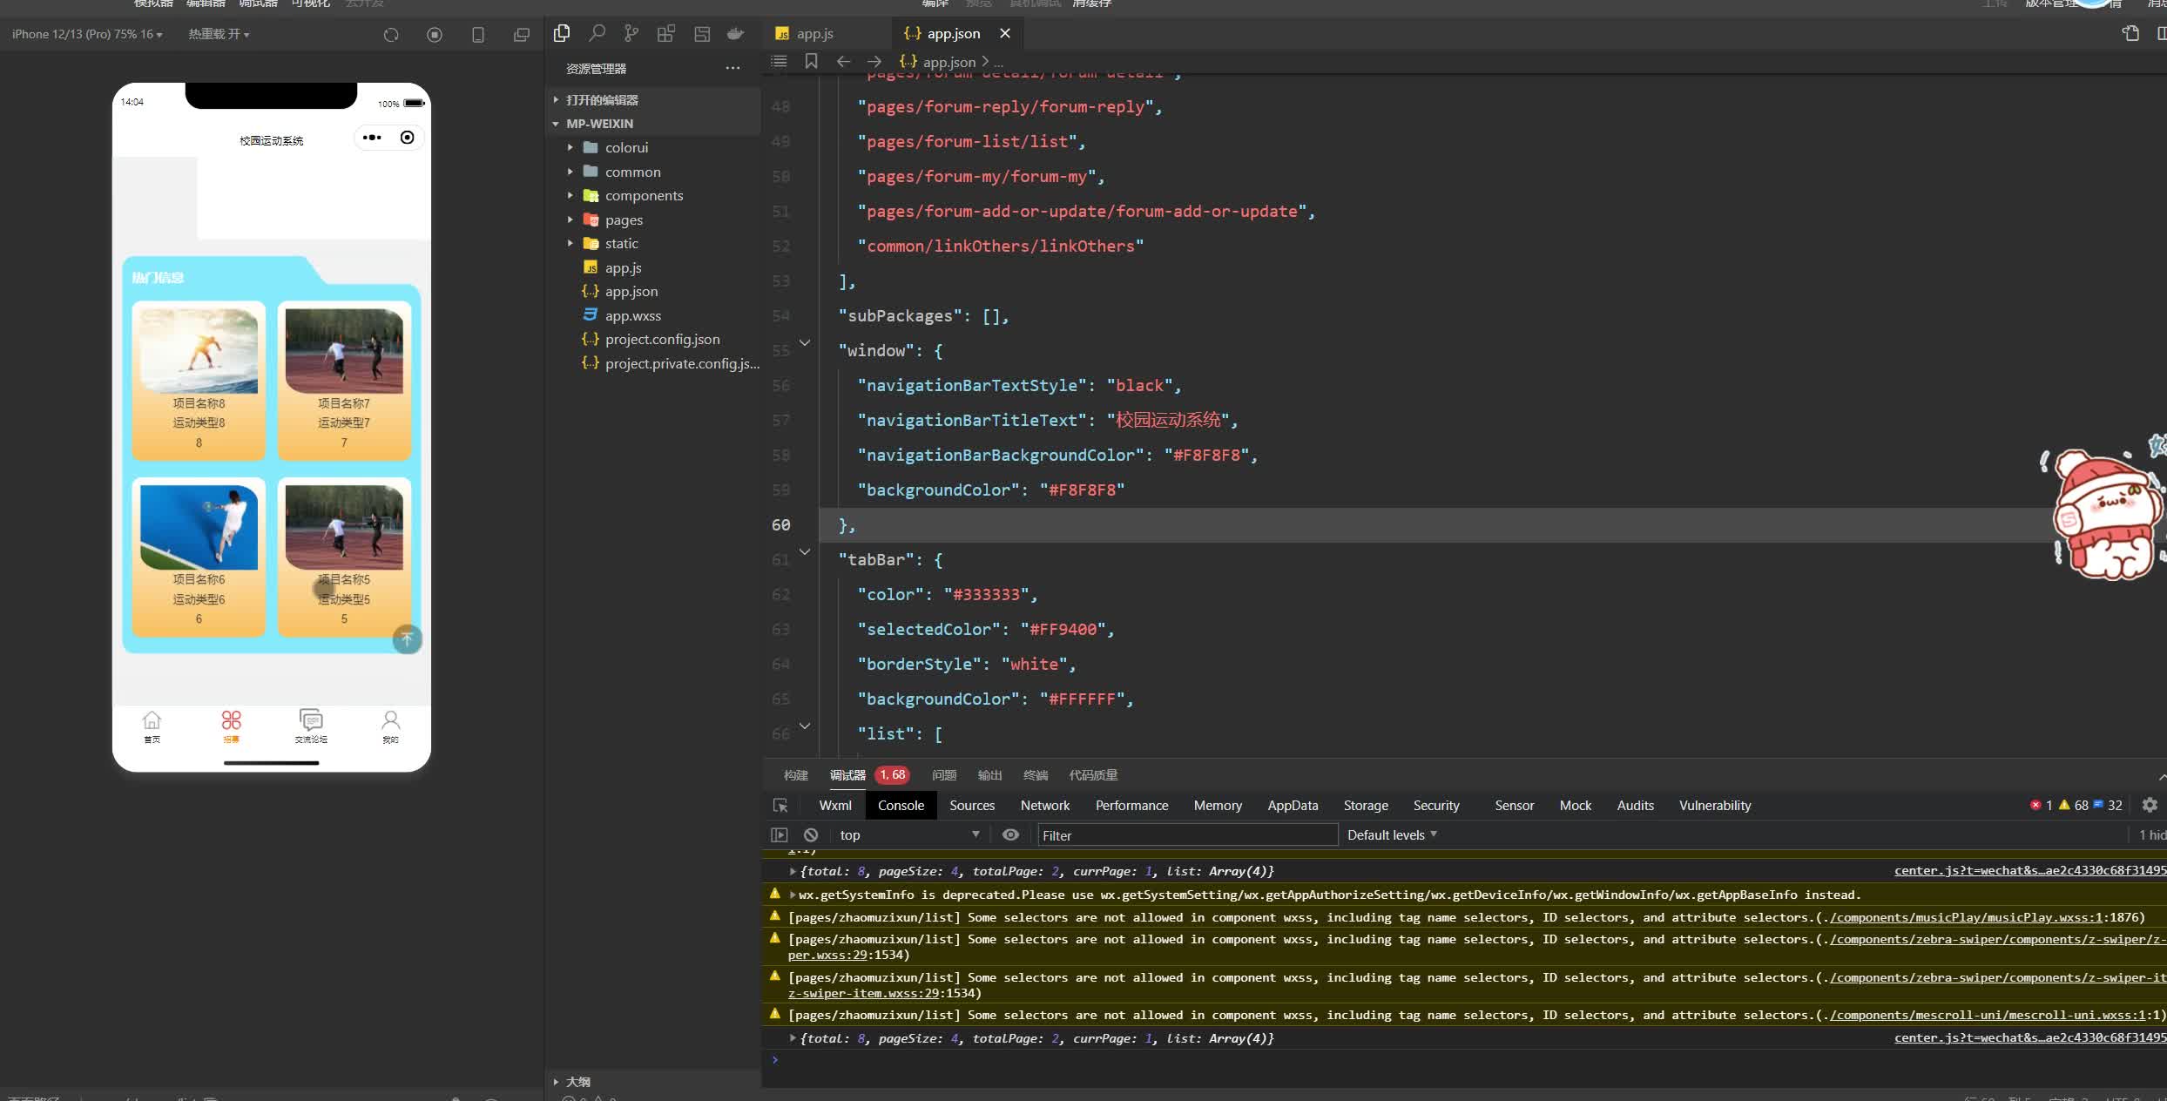Open the source control branch icon
The width and height of the screenshot is (2167, 1101).
click(x=631, y=34)
